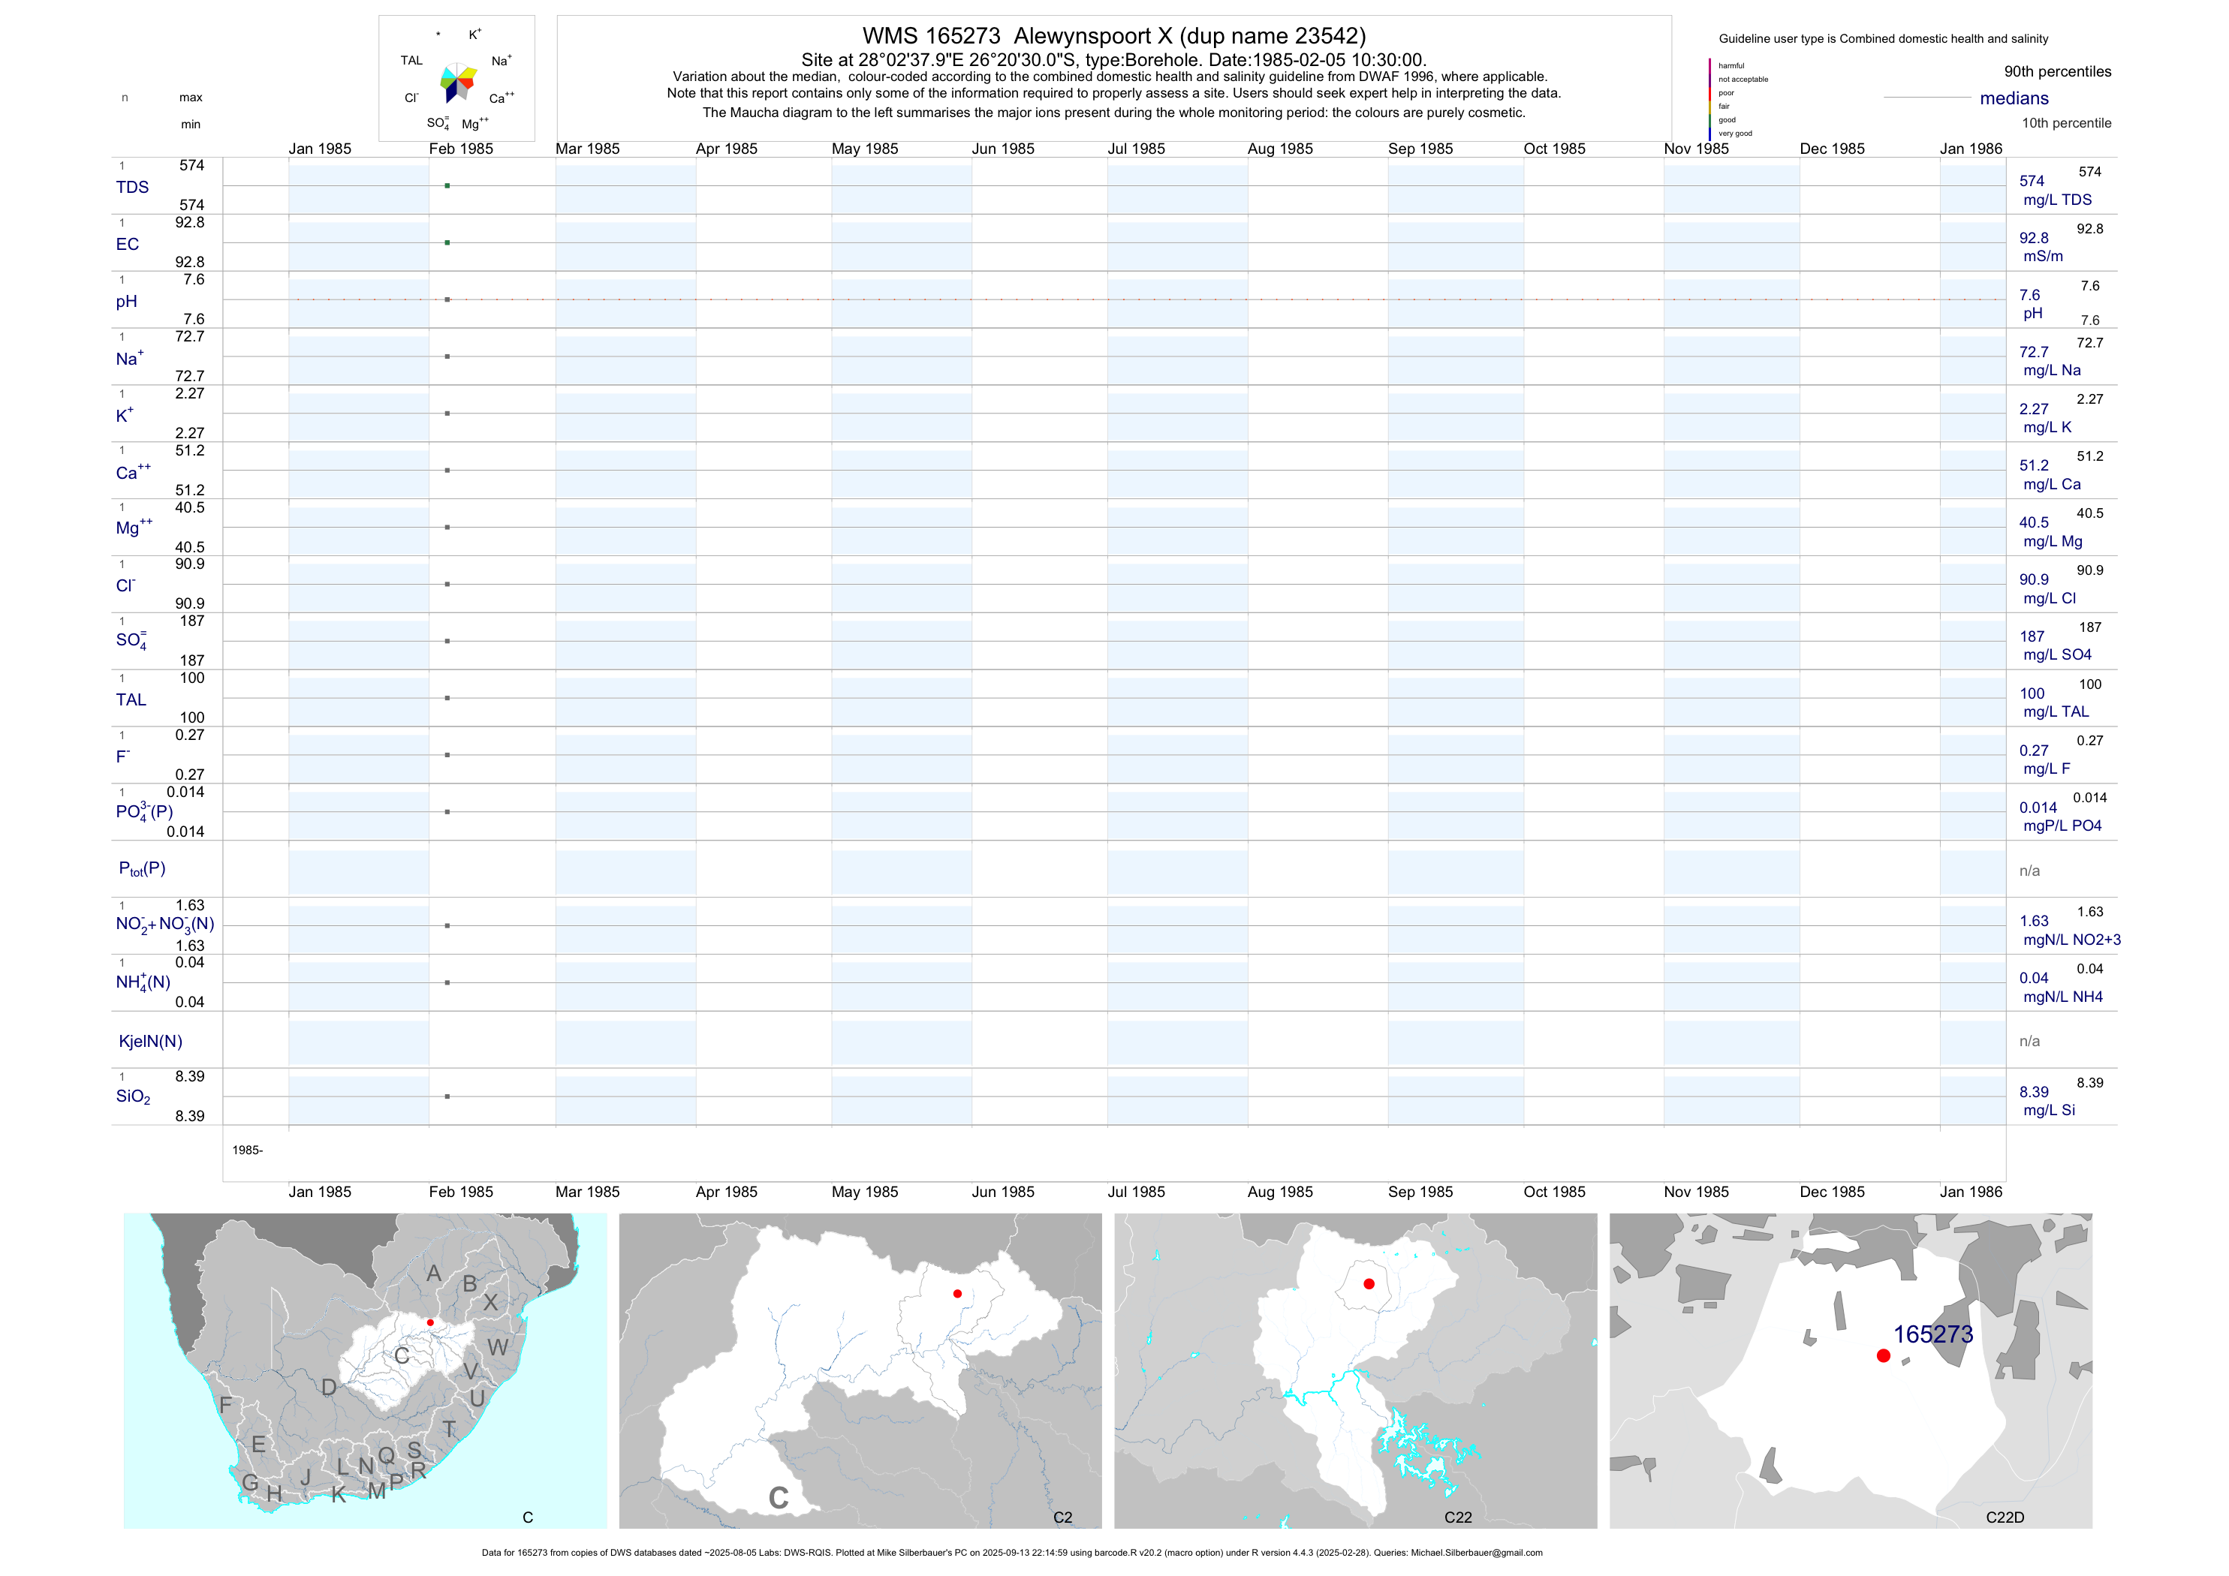Select the Jan 1986 bottom axis label

pos(1970,1192)
